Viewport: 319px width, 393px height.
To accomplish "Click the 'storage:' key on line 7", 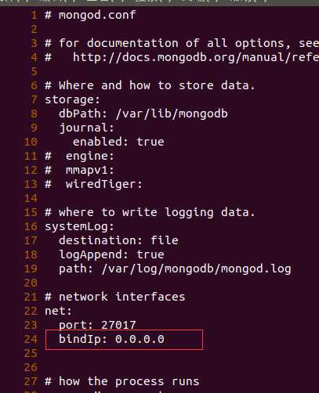I will pyautogui.click(x=72, y=100).
